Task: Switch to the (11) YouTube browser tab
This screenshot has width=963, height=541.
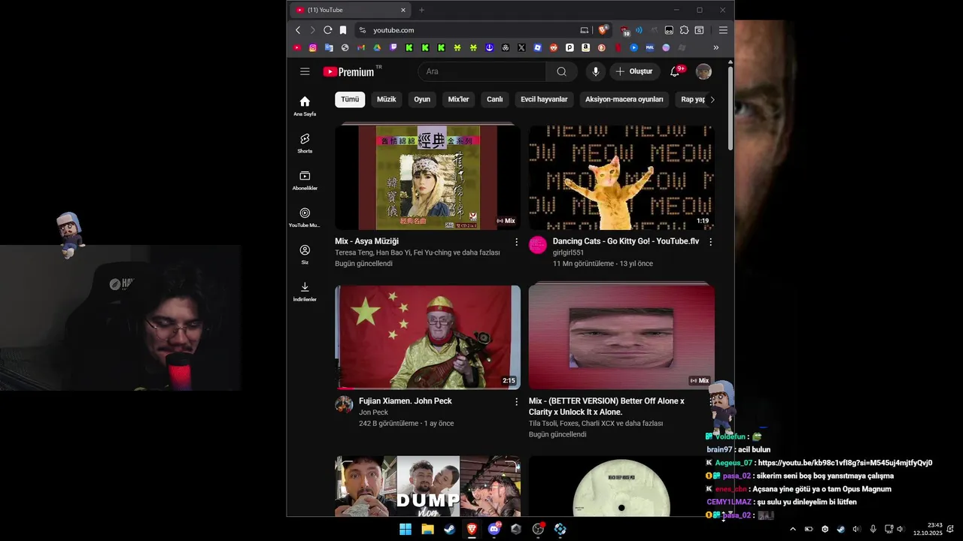Action: pyautogui.click(x=350, y=10)
